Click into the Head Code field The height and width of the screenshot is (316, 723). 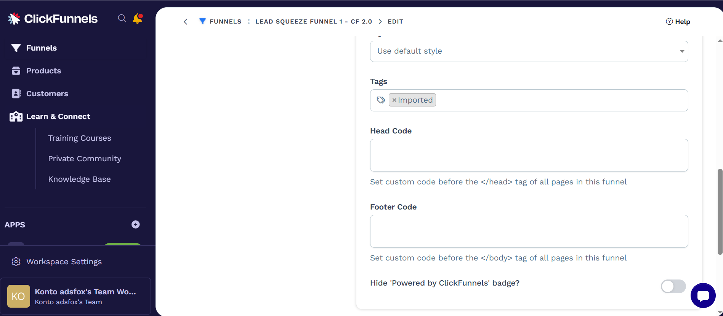coord(529,155)
